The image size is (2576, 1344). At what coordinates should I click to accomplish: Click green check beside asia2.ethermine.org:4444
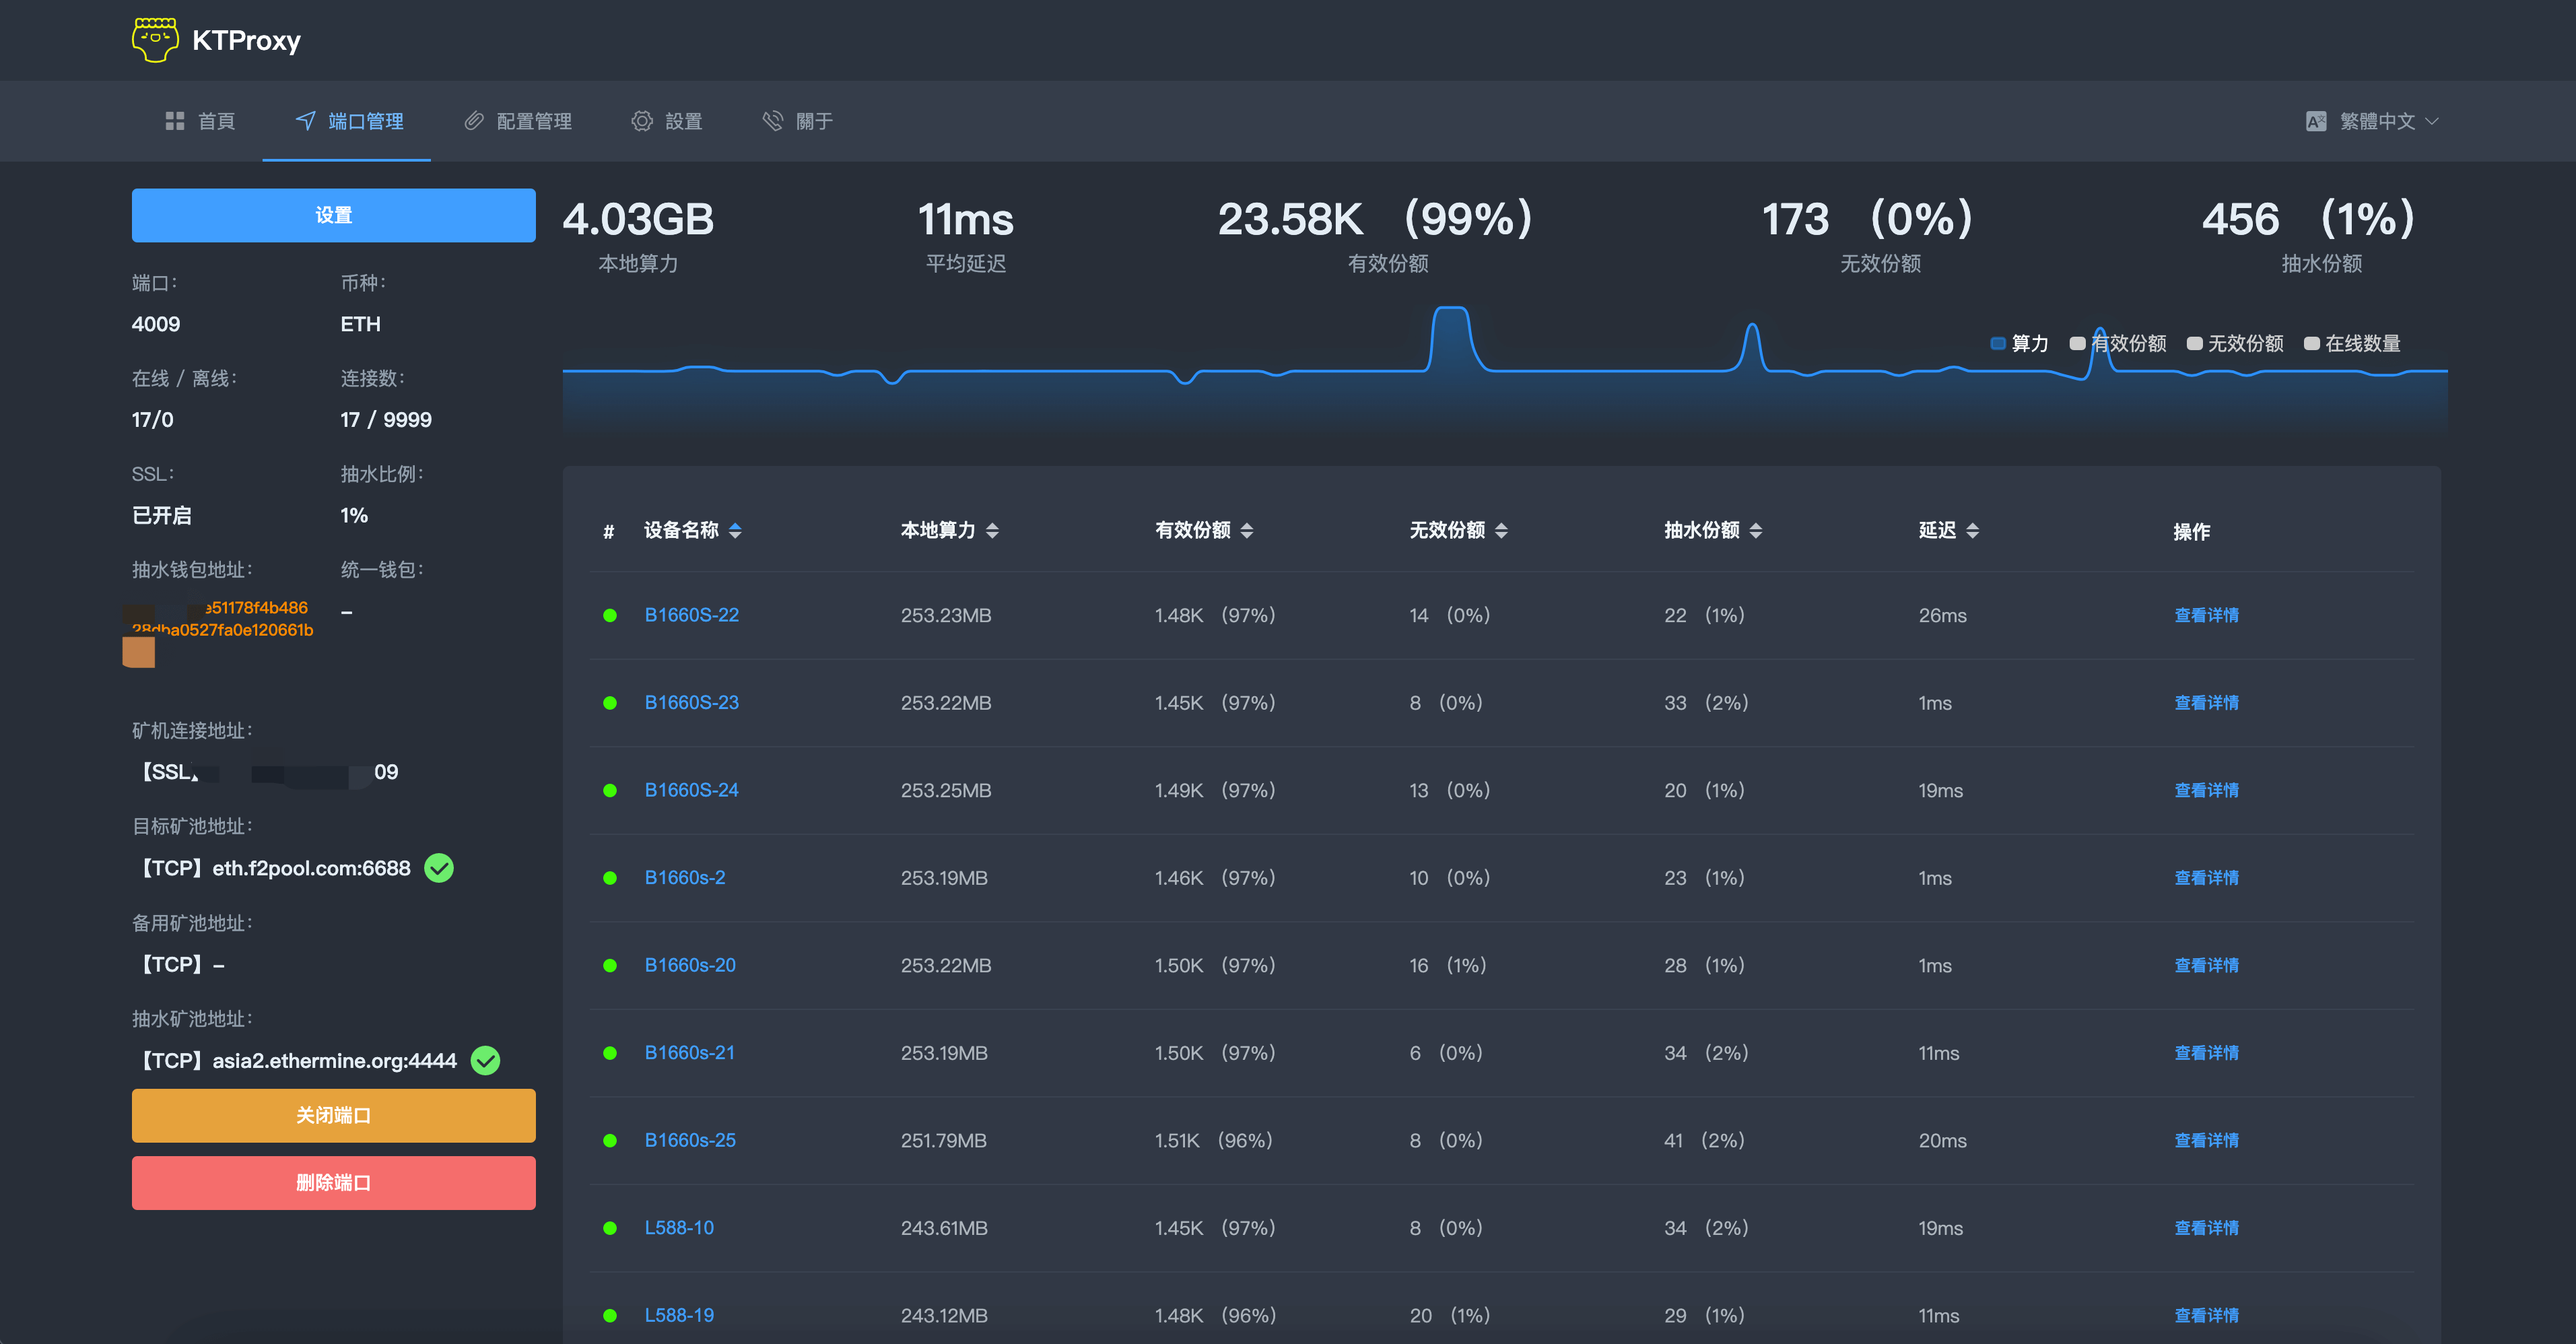[x=486, y=1060]
